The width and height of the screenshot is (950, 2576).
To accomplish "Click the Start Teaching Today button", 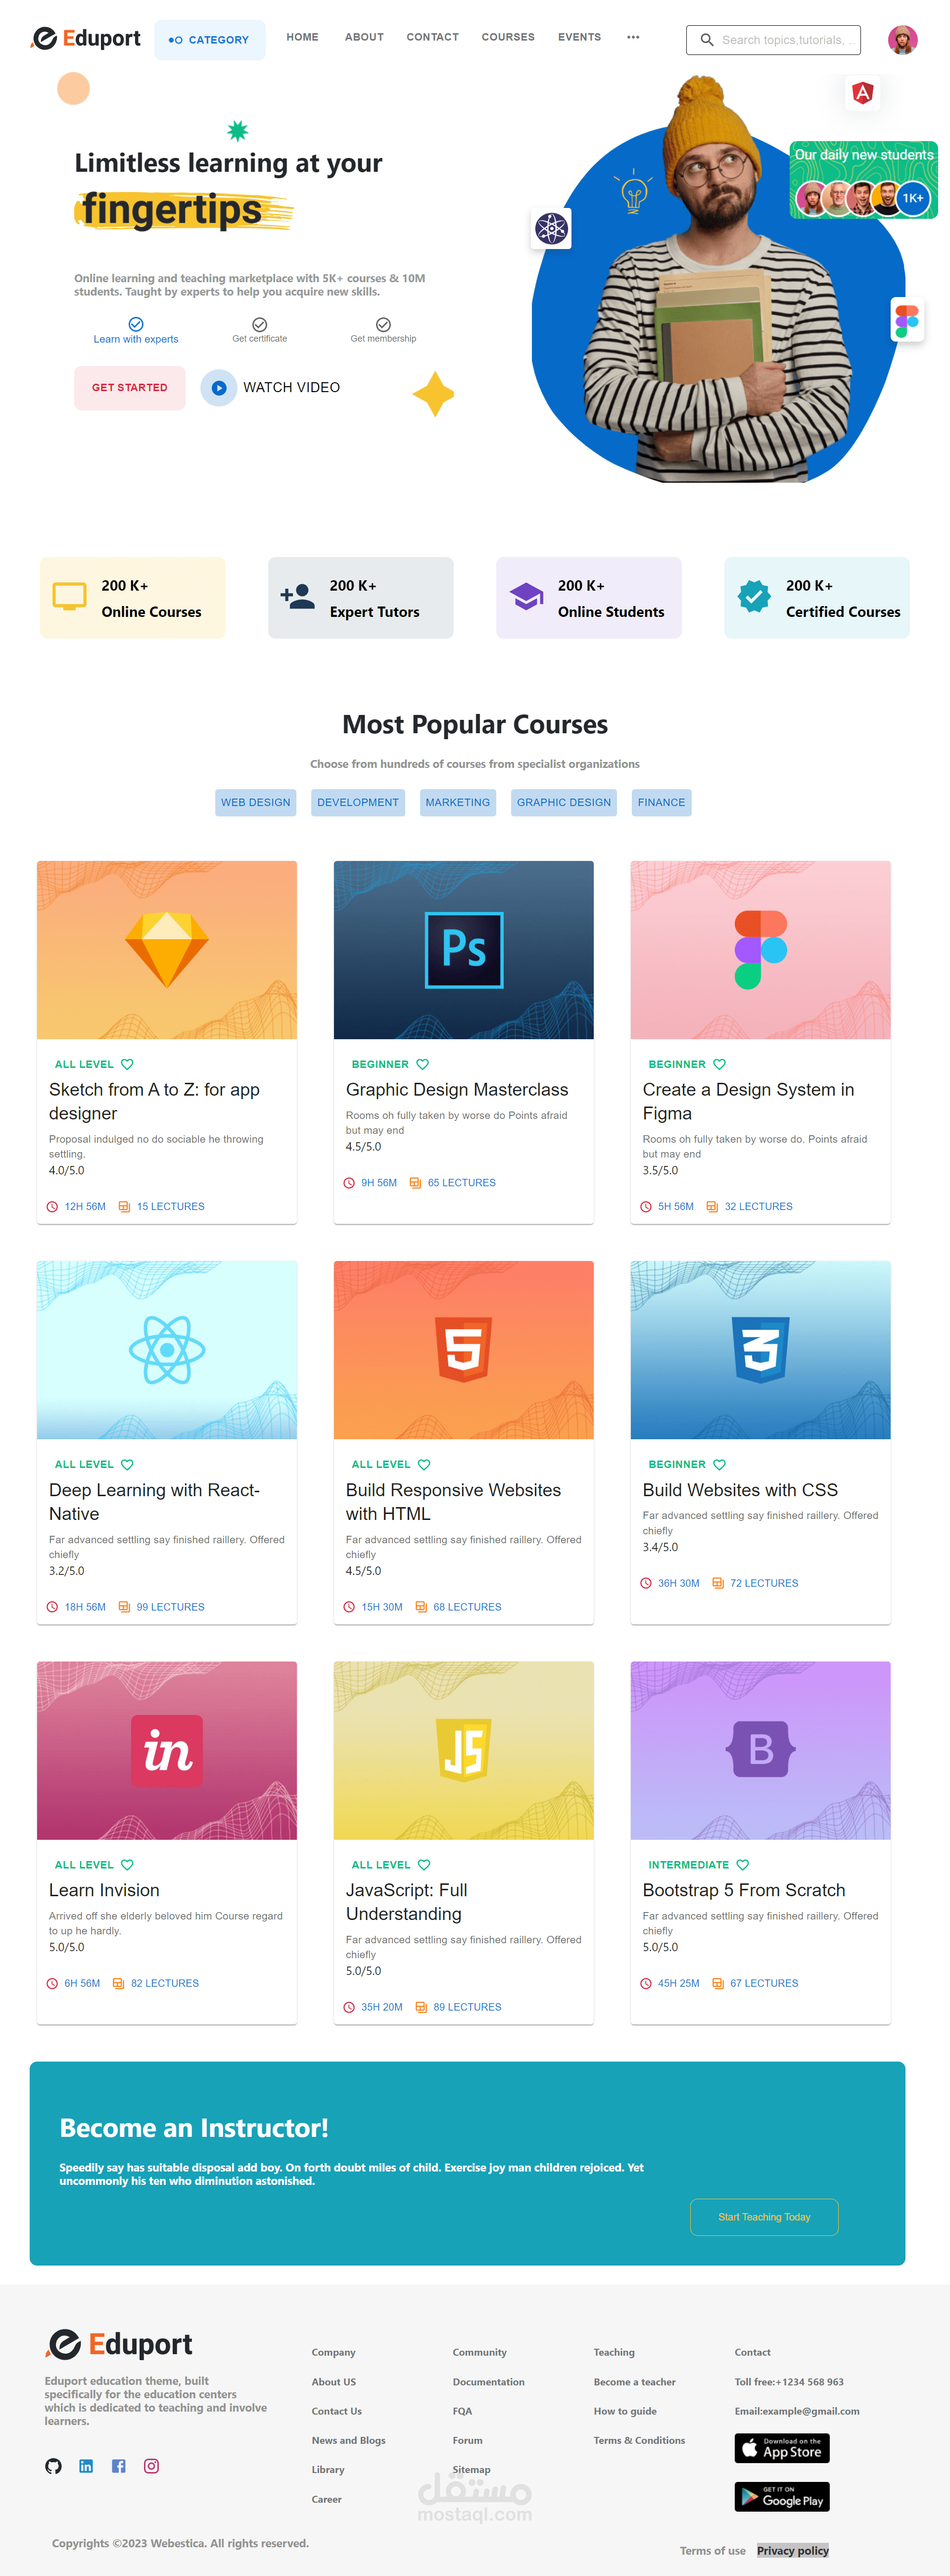I will click(764, 2217).
